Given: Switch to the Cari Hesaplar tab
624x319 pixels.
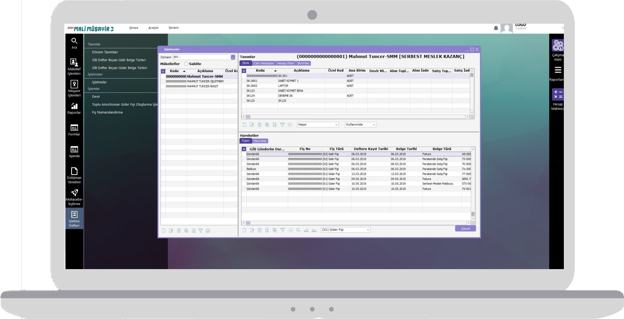Looking at the screenshot, I should 264,63.
